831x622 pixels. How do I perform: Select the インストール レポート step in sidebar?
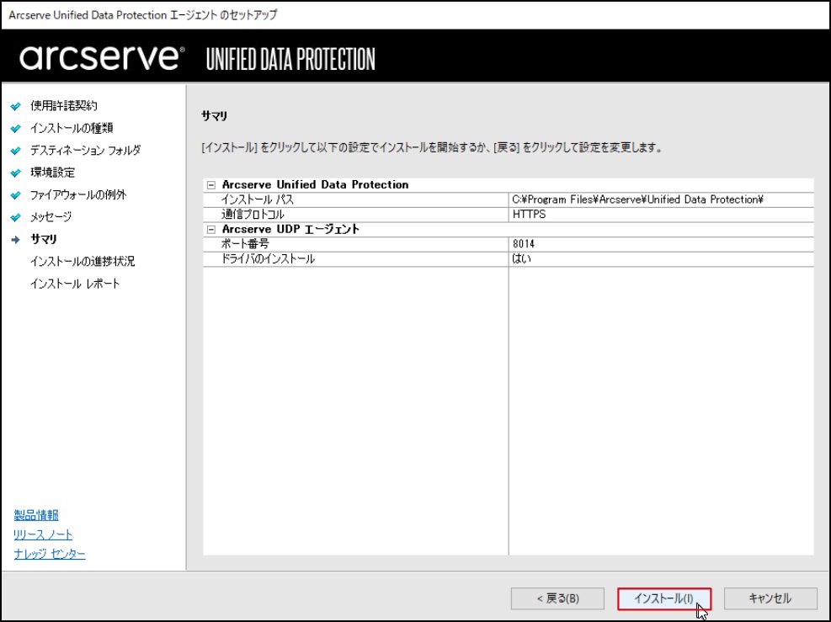[74, 284]
